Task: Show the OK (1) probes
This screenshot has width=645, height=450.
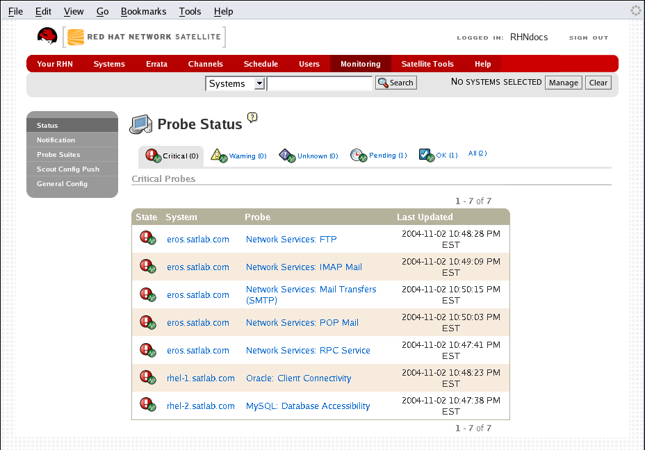Action: tap(447, 155)
